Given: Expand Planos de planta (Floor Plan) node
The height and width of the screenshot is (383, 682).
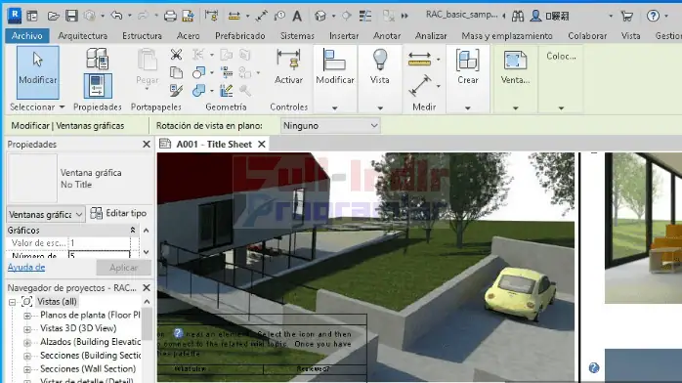Looking at the screenshot, I should pyautogui.click(x=27, y=316).
